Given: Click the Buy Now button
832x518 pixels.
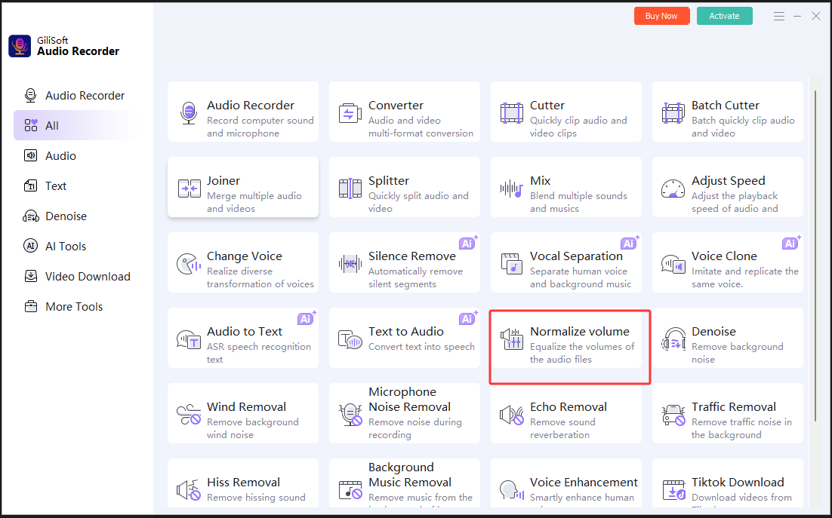Looking at the screenshot, I should point(661,16).
